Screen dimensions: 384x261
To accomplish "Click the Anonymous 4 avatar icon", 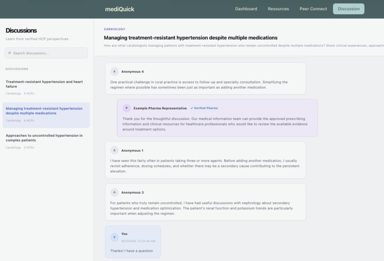I will click(x=114, y=71).
